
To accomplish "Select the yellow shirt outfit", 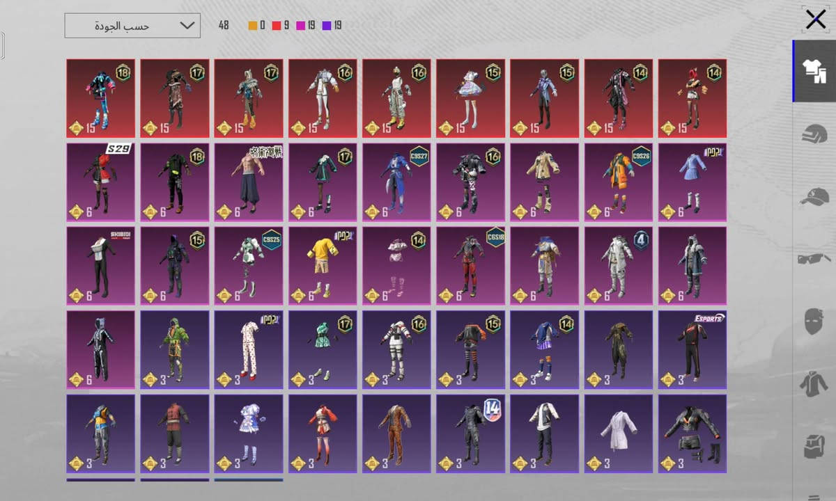I will (x=323, y=266).
